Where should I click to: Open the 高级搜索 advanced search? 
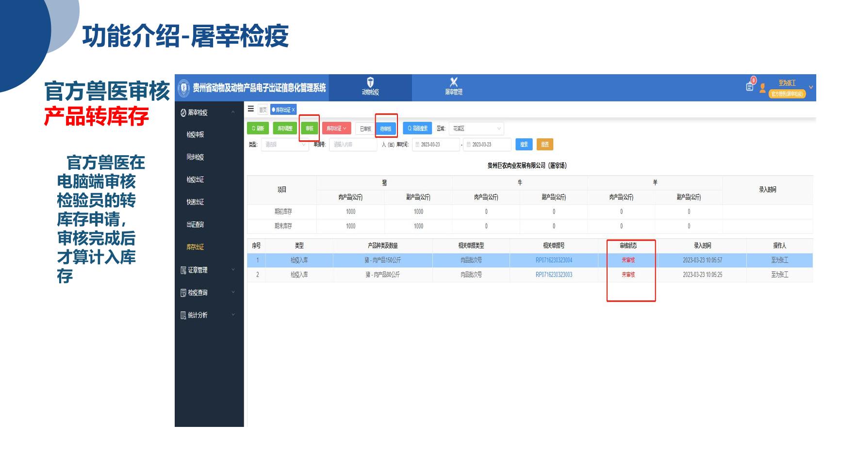[417, 129]
